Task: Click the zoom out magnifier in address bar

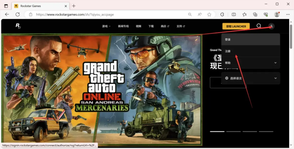Action: click(190, 14)
